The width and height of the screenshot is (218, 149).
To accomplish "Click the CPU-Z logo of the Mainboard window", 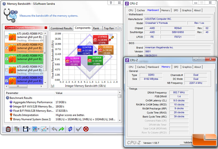I will [x=127, y=4].
